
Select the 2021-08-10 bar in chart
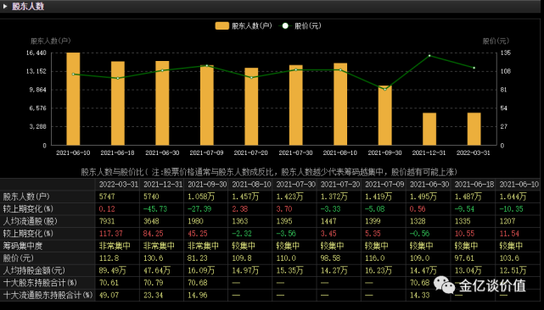coord(340,104)
